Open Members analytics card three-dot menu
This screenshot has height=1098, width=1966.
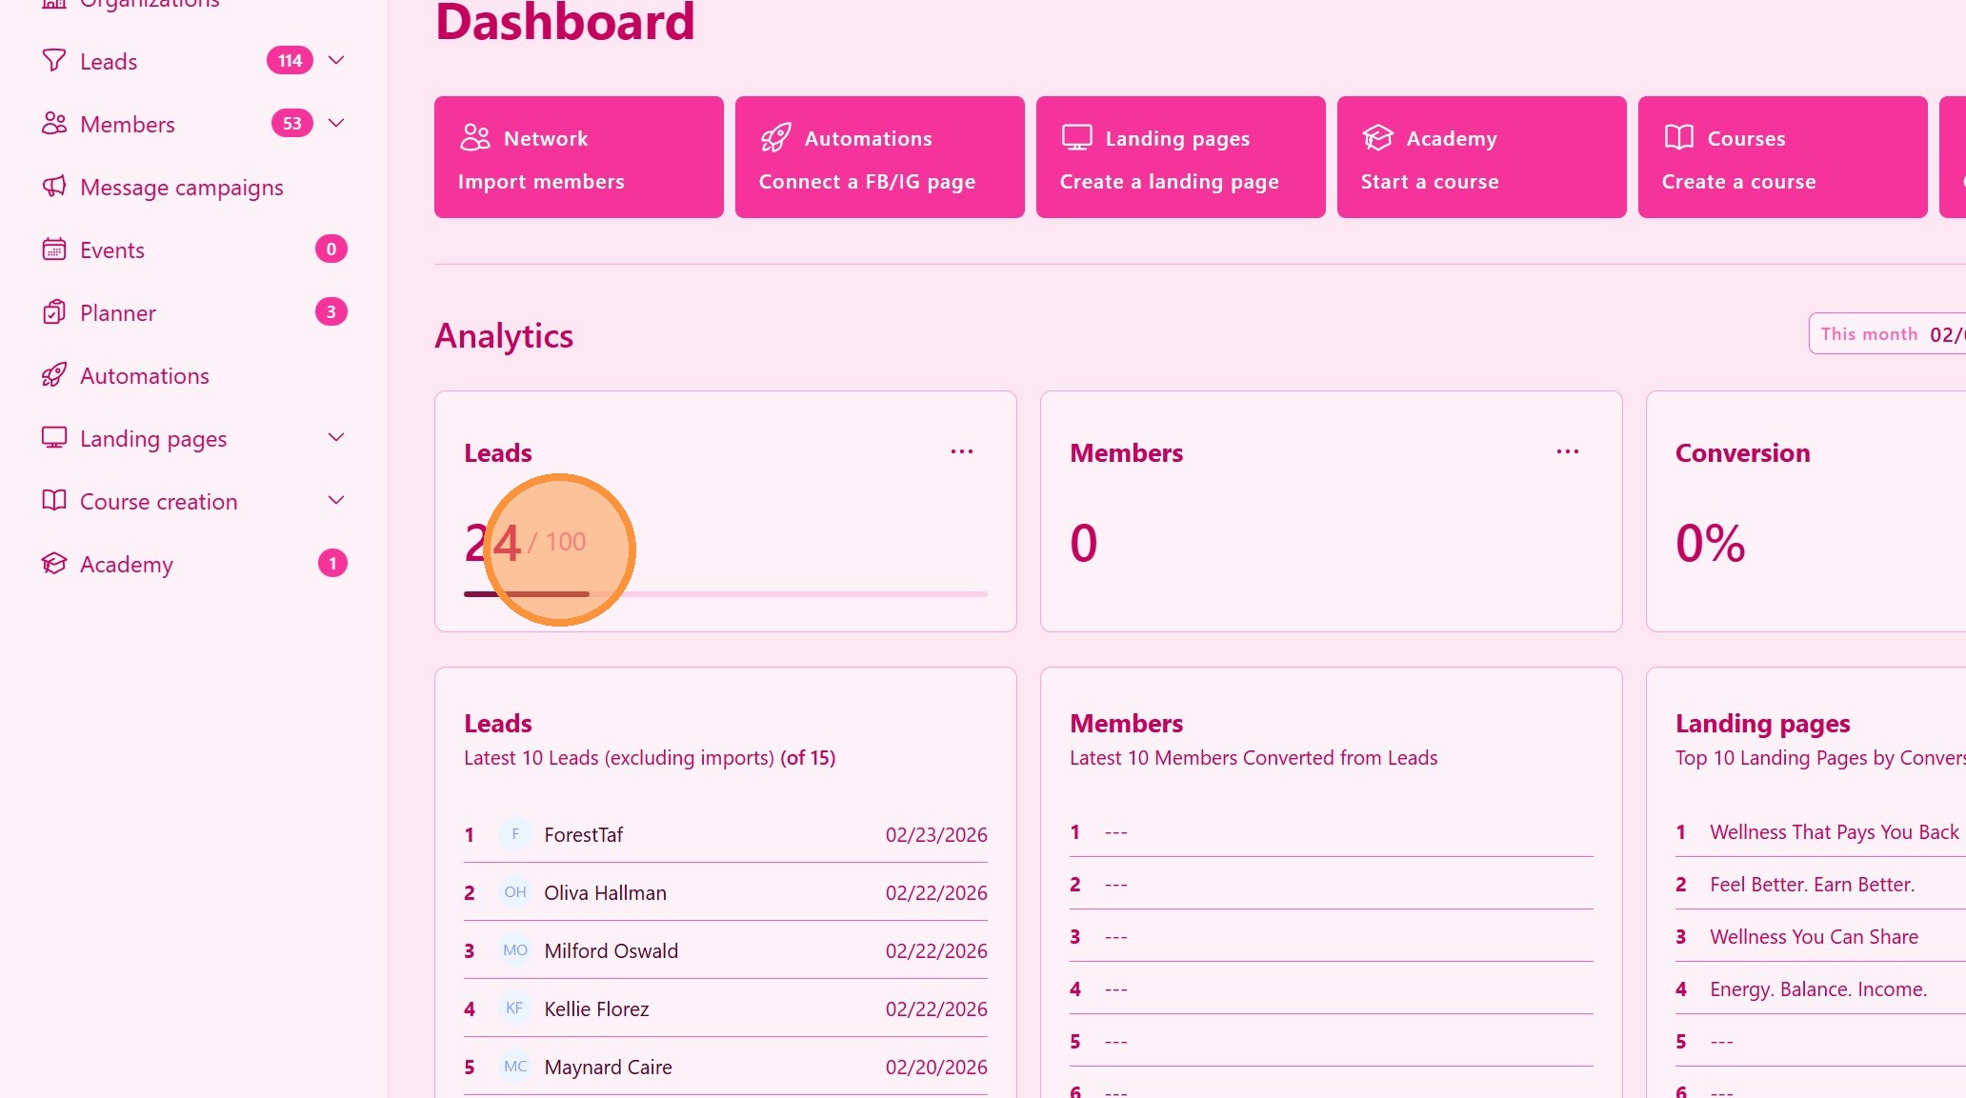tap(1568, 451)
